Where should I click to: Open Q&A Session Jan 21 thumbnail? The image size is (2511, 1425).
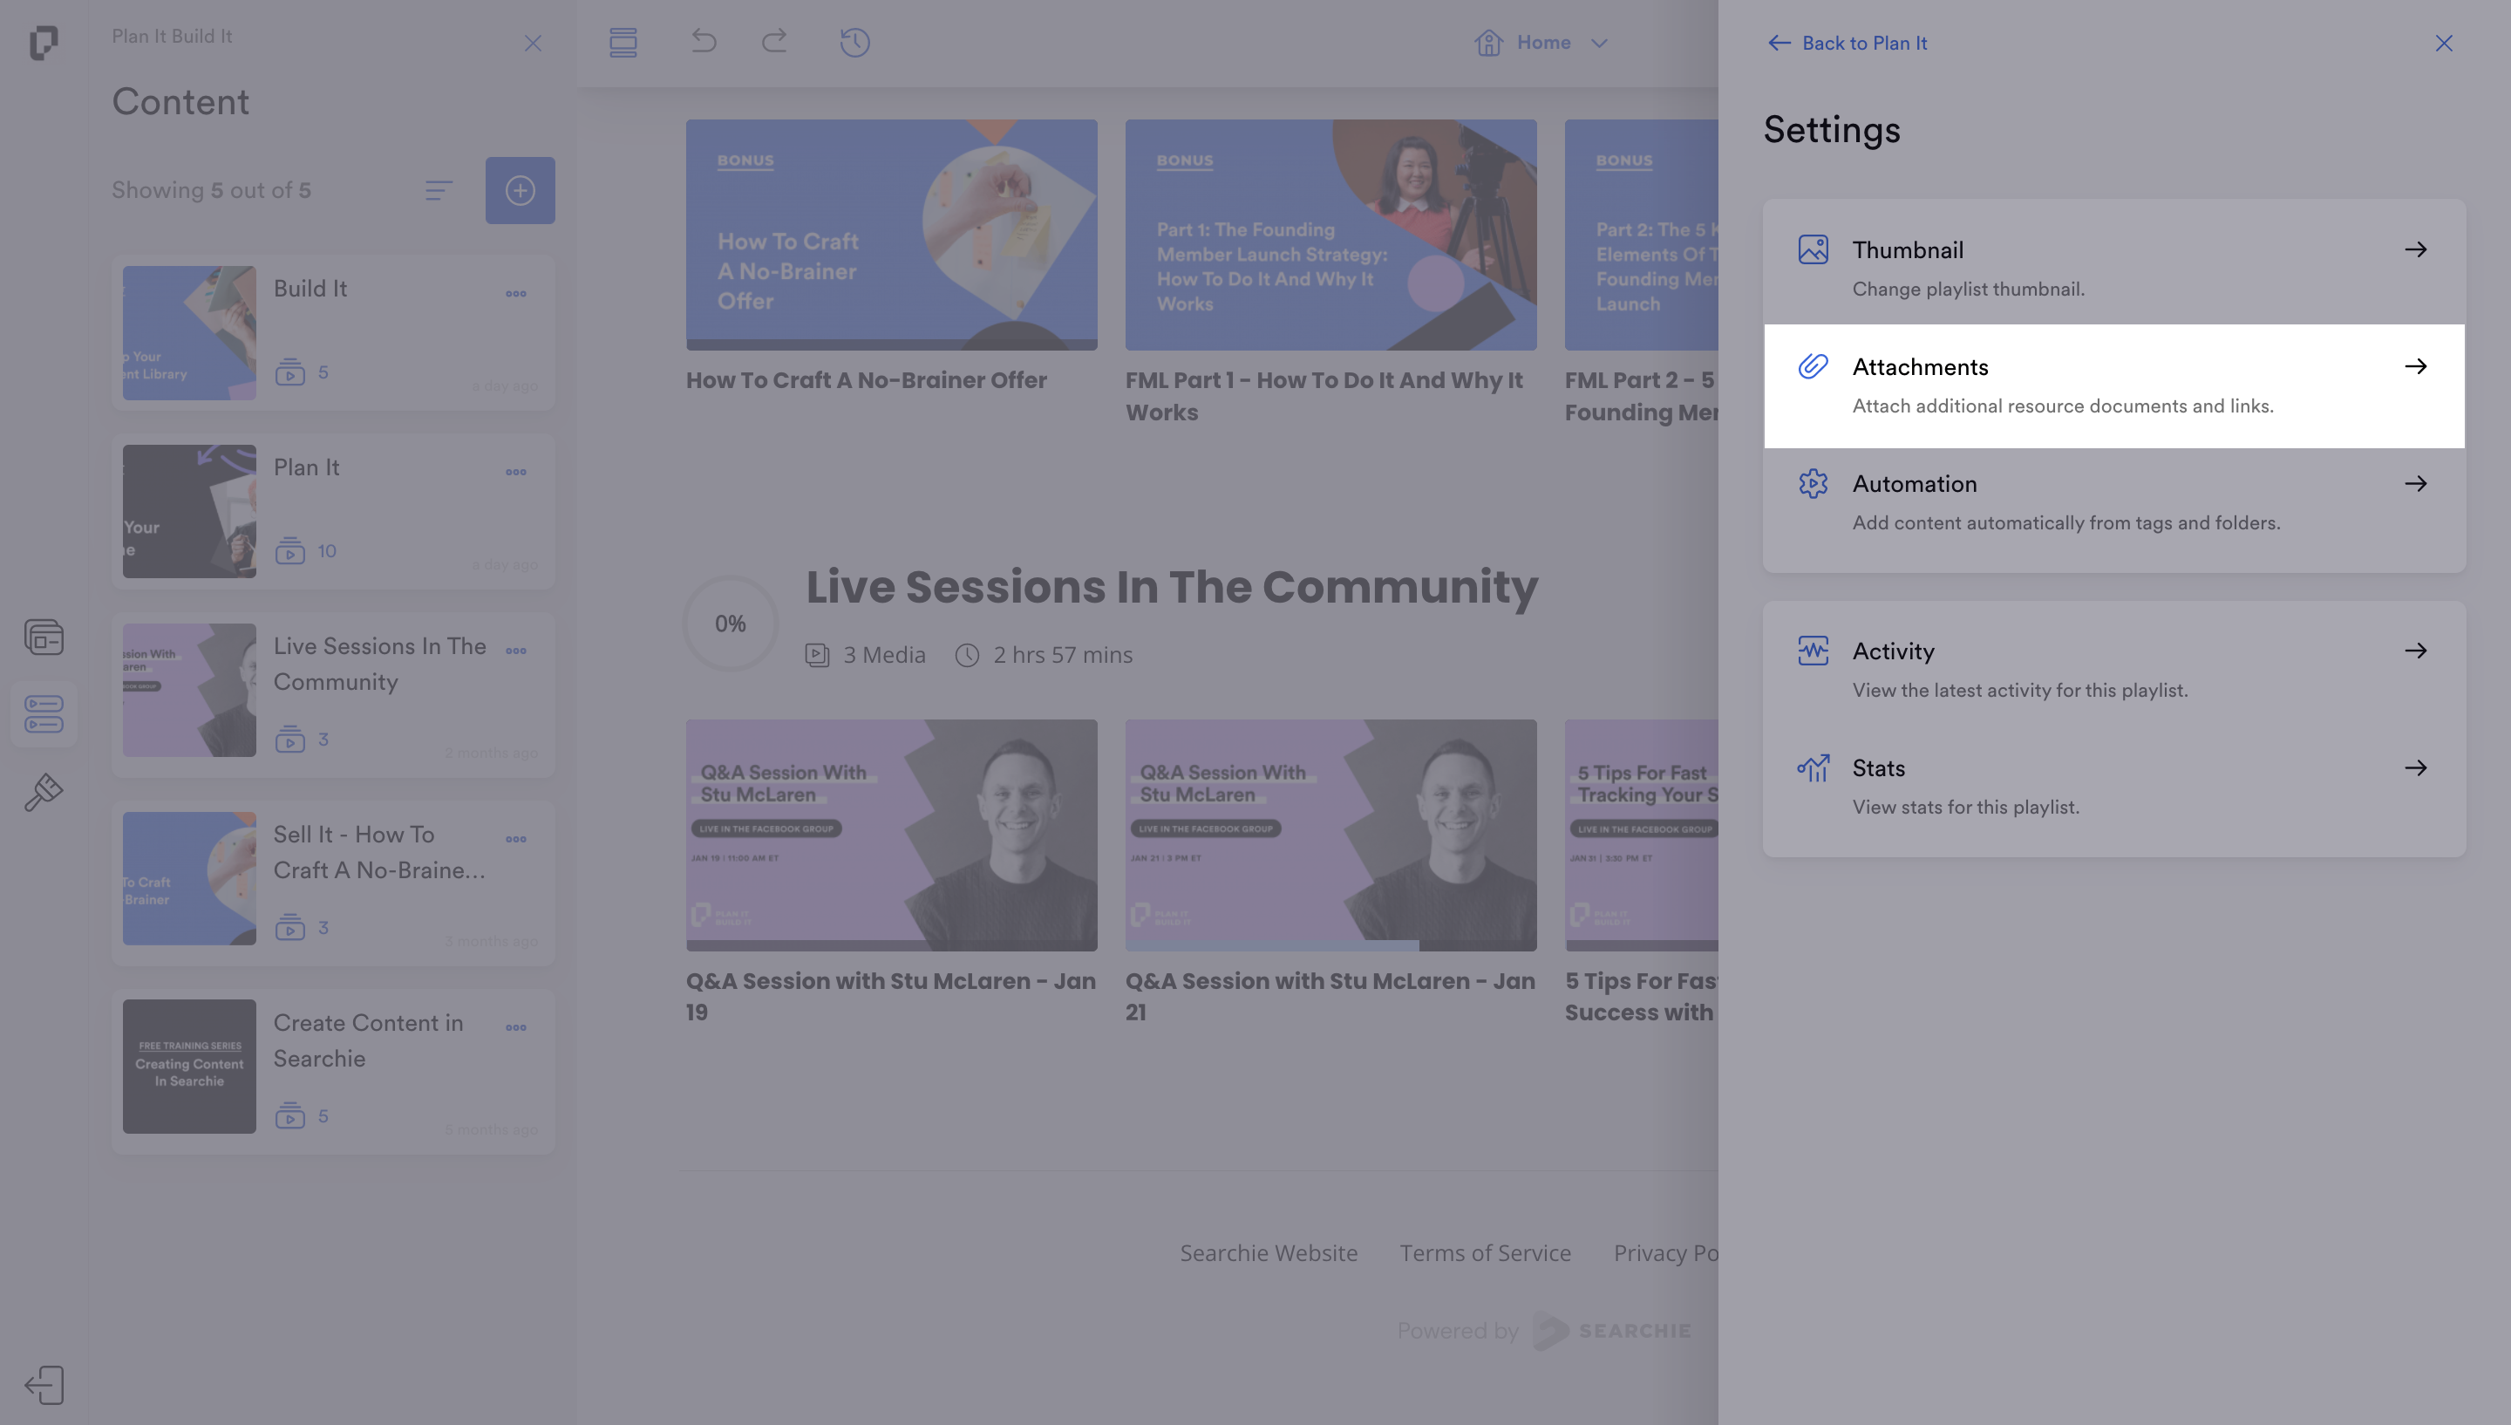tap(1330, 835)
